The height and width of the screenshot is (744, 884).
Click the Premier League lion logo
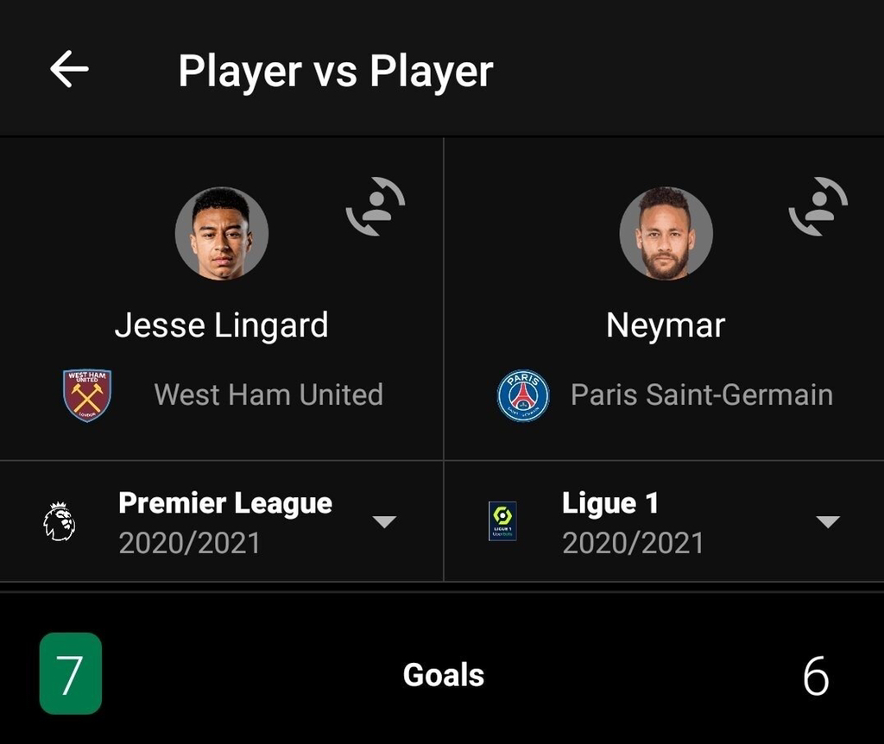pyautogui.click(x=60, y=521)
